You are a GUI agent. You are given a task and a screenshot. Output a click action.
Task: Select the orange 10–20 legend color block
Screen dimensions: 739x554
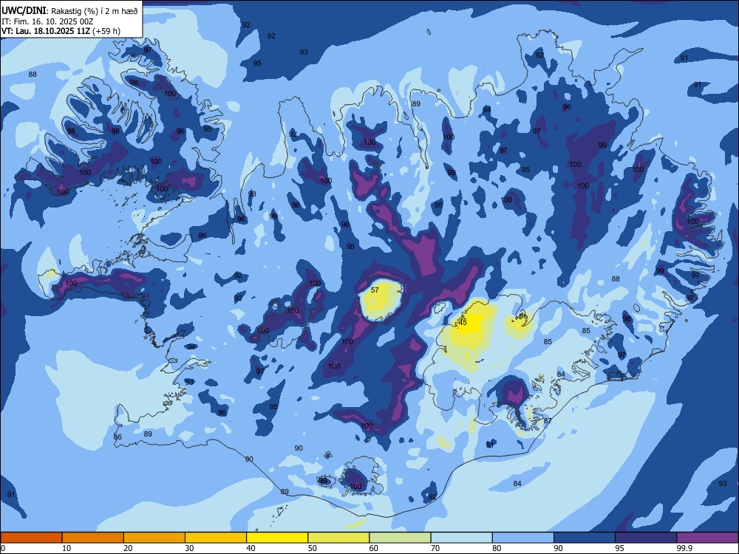coord(93,538)
